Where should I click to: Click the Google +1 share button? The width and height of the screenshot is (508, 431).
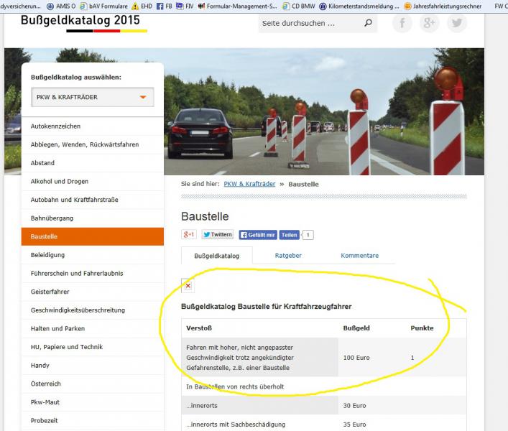tap(190, 235)
